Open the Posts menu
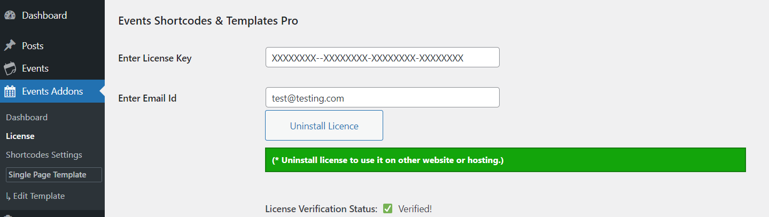The image size is (769, 217). click(x=33, y=46)
